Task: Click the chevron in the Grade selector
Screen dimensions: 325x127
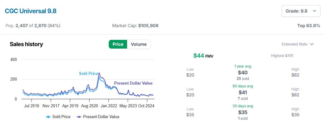Action: tap(314, 11)
